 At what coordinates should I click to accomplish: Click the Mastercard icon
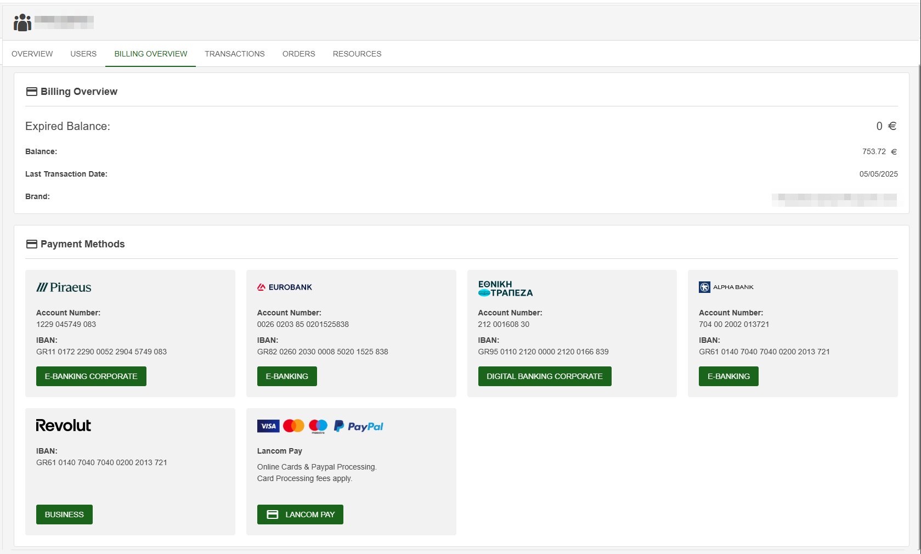(x=294, y=426)
